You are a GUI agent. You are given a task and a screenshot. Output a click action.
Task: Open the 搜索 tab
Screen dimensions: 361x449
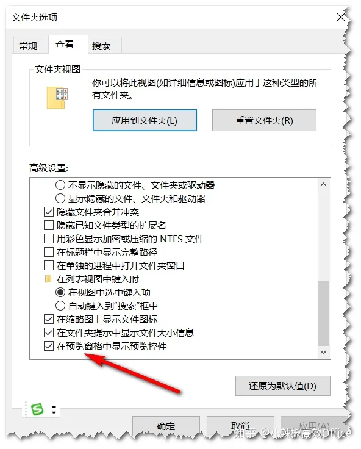tap(101, 46)
